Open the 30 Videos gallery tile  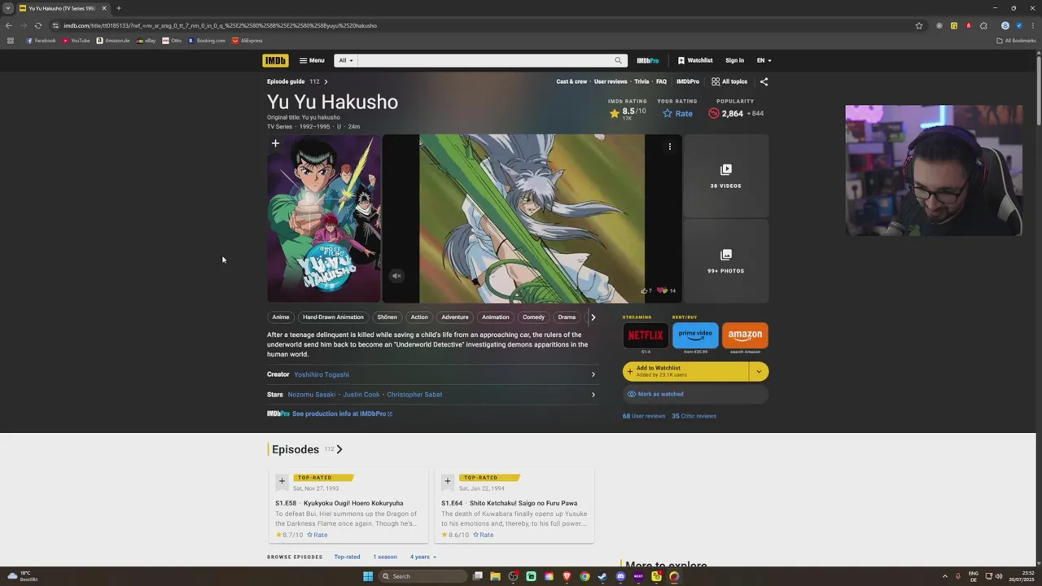[726, 176]
